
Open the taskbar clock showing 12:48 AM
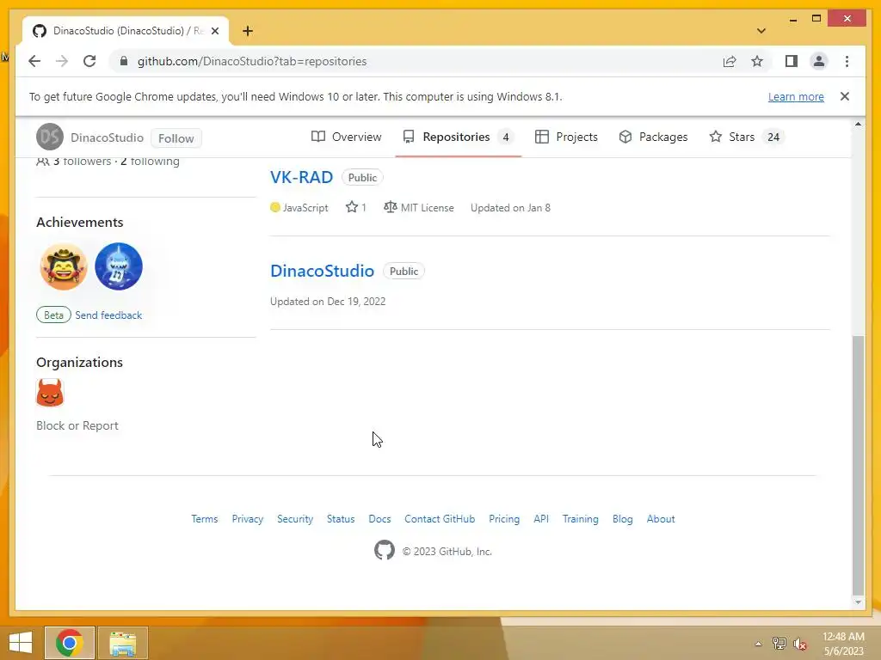point(843,643)
